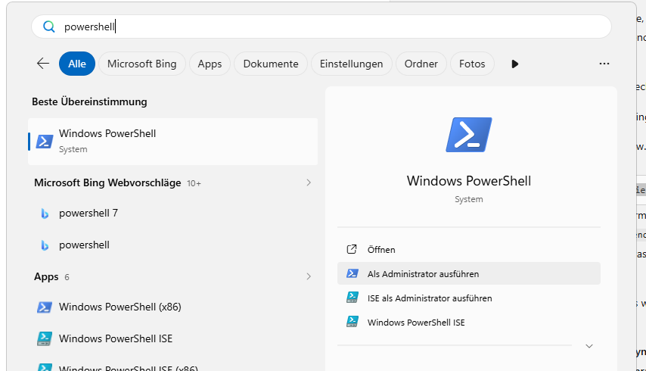Select the powershell web suggestion

(x=172, y=245)
